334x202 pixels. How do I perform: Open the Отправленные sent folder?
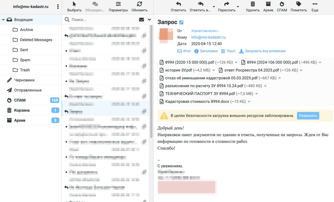click(x=31, y=90)
